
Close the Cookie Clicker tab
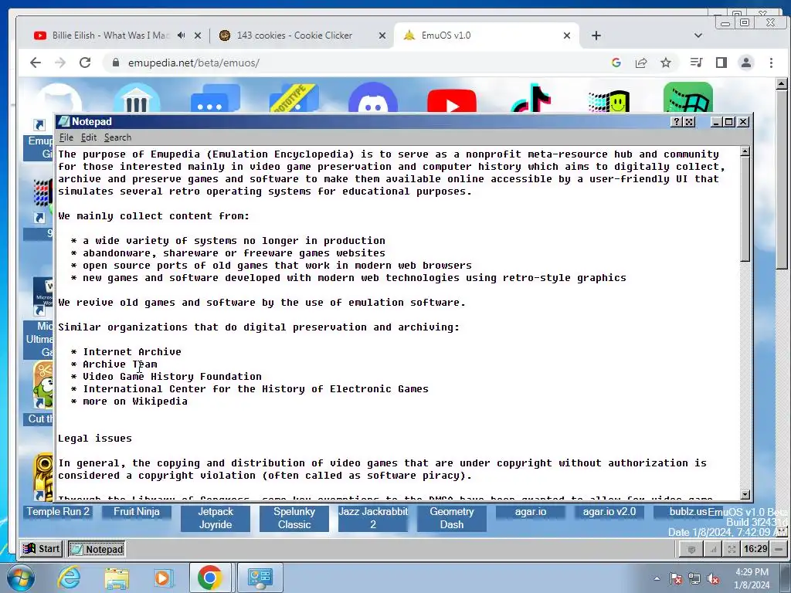click(382, 36)
